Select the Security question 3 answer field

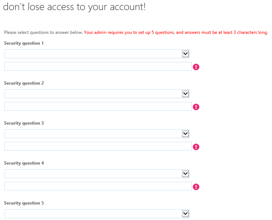pyautogui.click(x=98, y=146)
